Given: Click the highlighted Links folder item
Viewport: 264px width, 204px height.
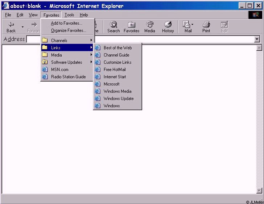Looking at the screenshot, I should pyautogui.click(x=67, y=47).
